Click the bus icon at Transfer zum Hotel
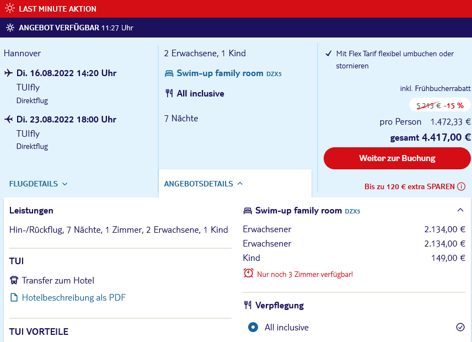The width and height of the screenshot is (472, 342). [x=14, y=280]
